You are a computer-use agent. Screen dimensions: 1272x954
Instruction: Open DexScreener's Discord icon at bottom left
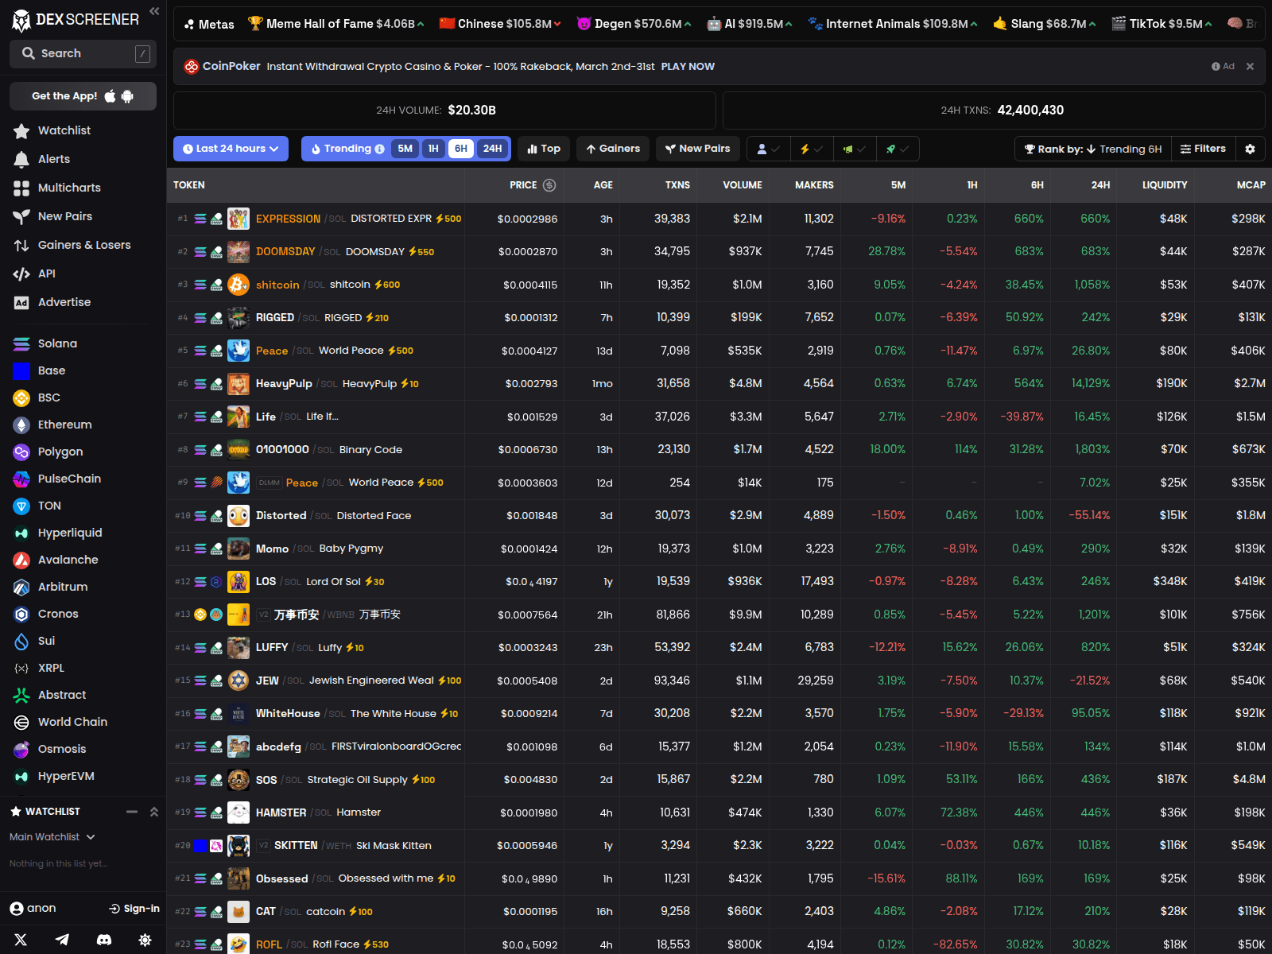104,940
